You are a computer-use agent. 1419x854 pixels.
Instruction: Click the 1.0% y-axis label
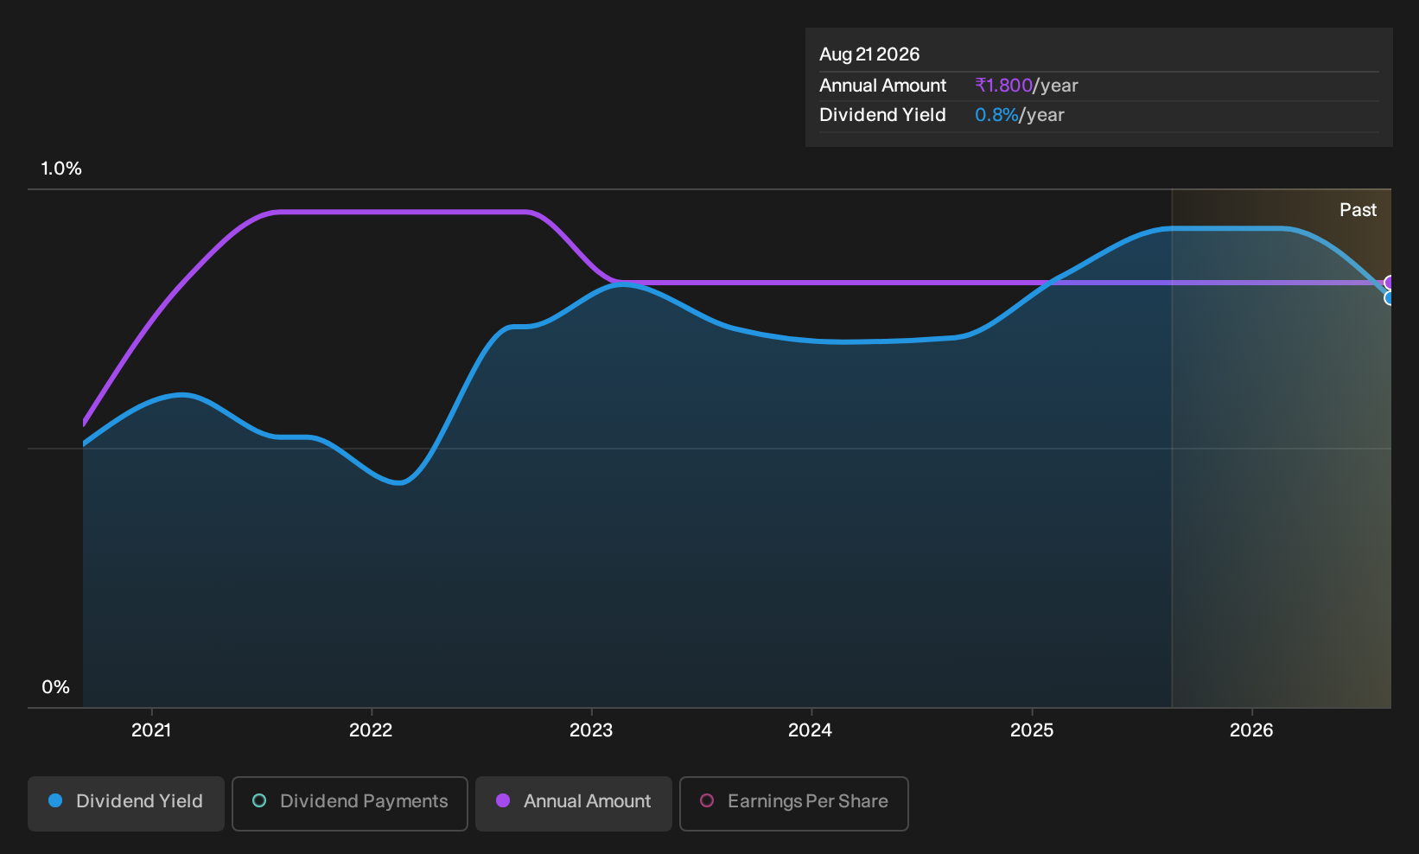61,169
